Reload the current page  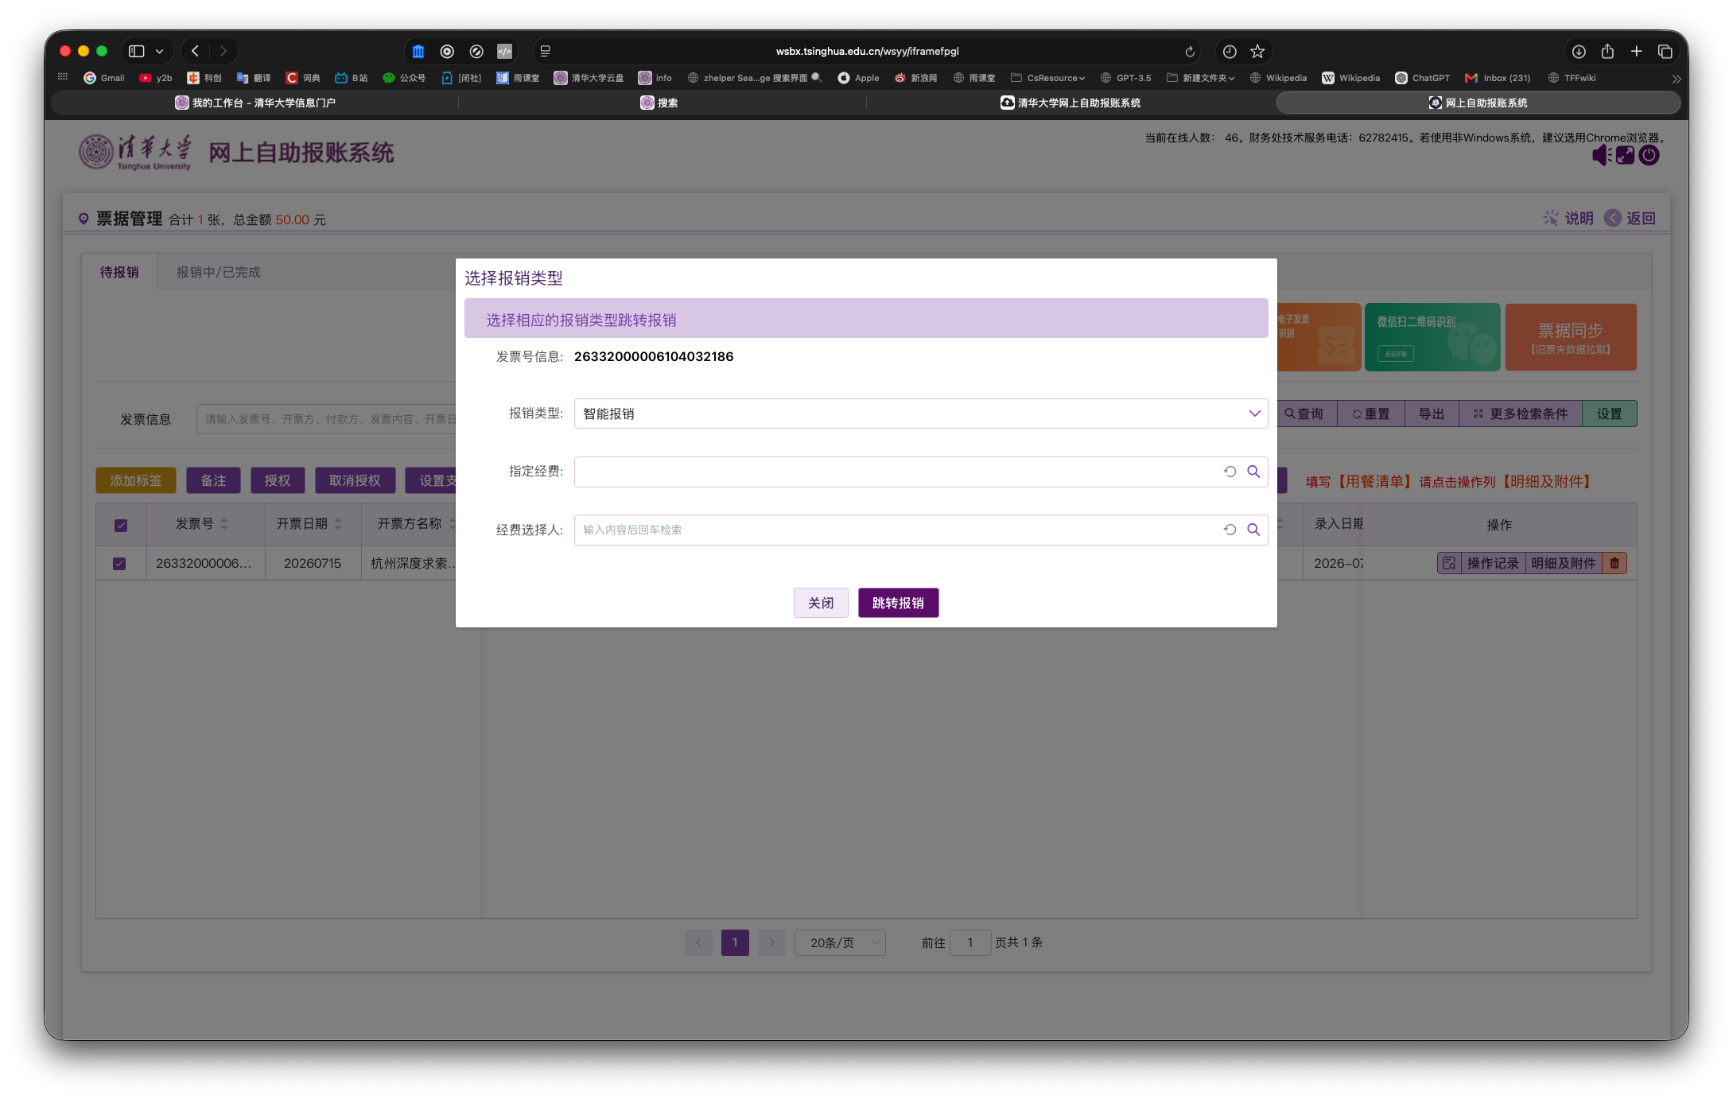tap(1190, 52)
